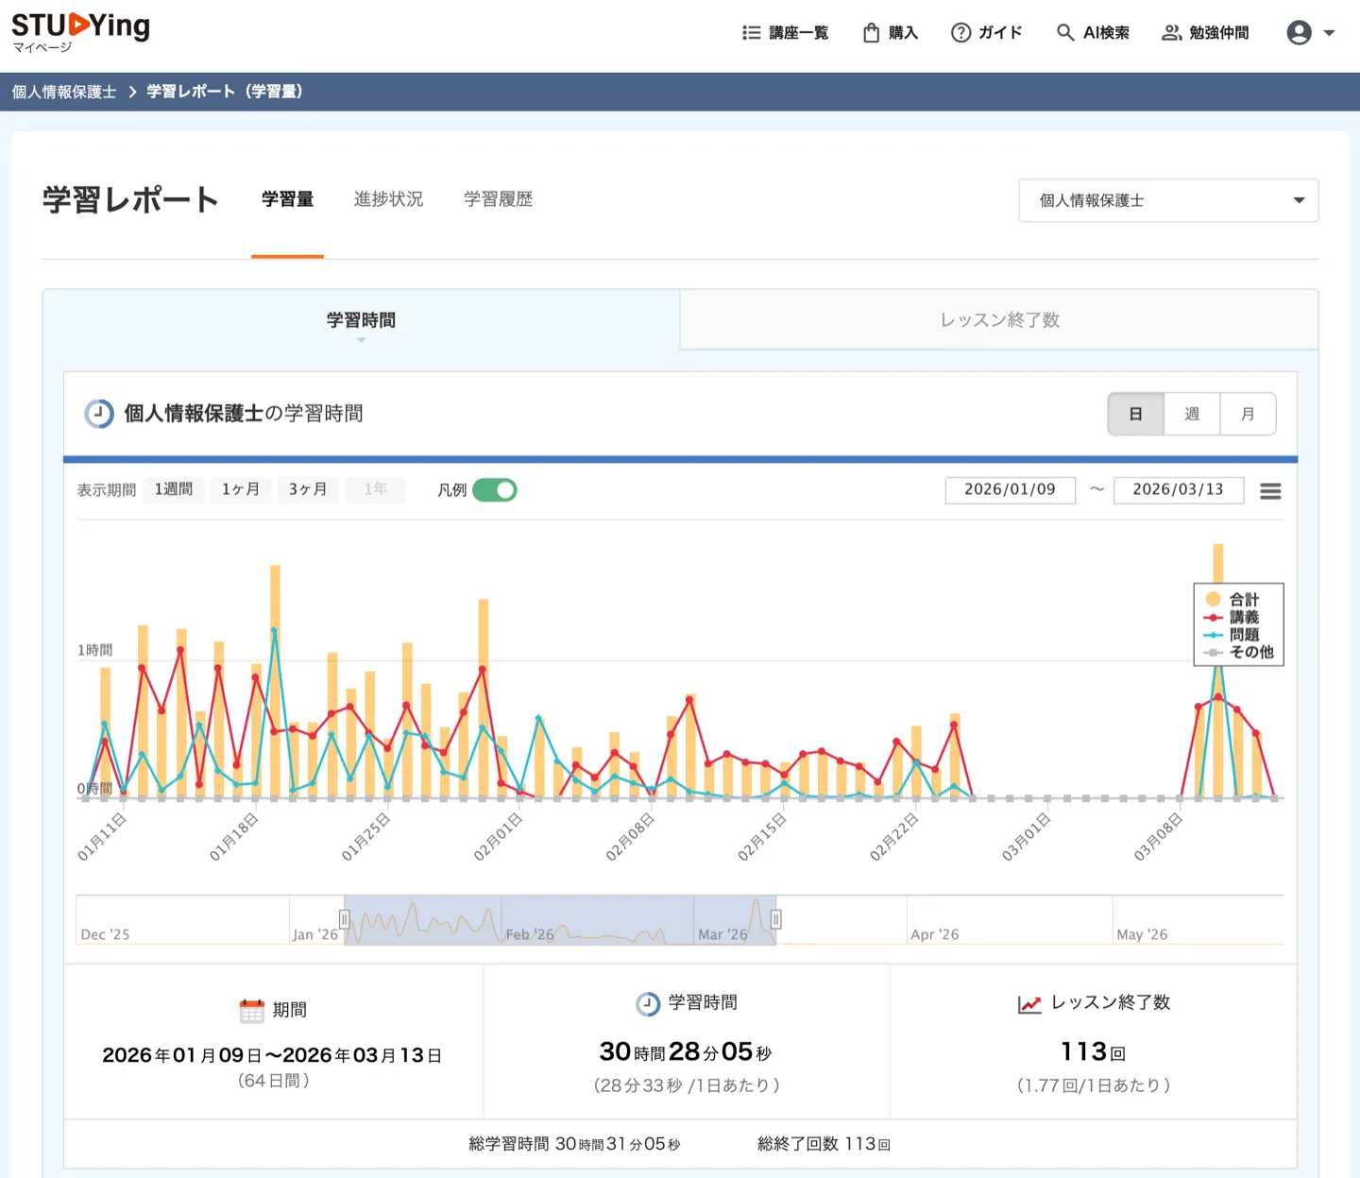
Task: Click the 30時間28分05秒 value
Action: (686, 1051)
